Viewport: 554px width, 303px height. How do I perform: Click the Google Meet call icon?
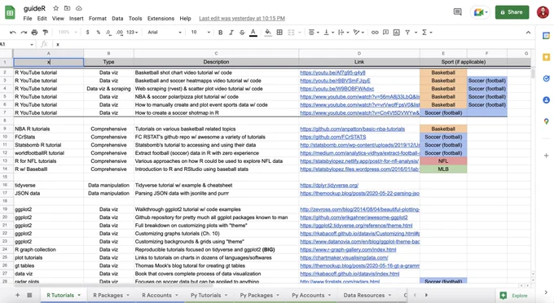tap(480, 12)
